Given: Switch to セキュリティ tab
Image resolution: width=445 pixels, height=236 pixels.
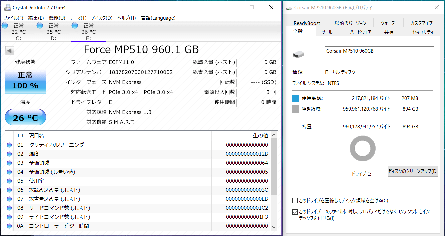Looking at the screenshot, I should coord(423,32).
